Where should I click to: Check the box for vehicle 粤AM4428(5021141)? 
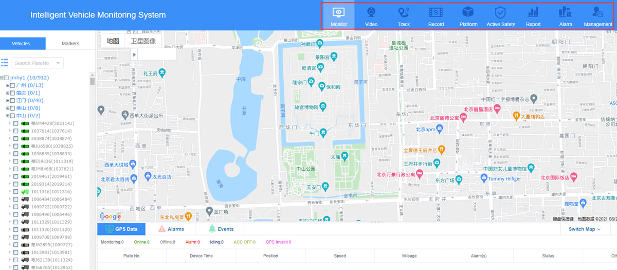coord(16,123)
